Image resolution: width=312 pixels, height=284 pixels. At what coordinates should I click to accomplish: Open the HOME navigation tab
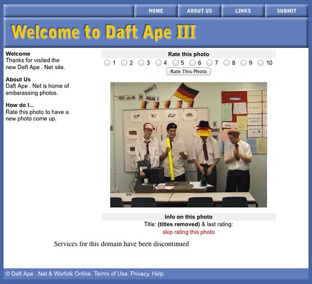tap(156, 11)
